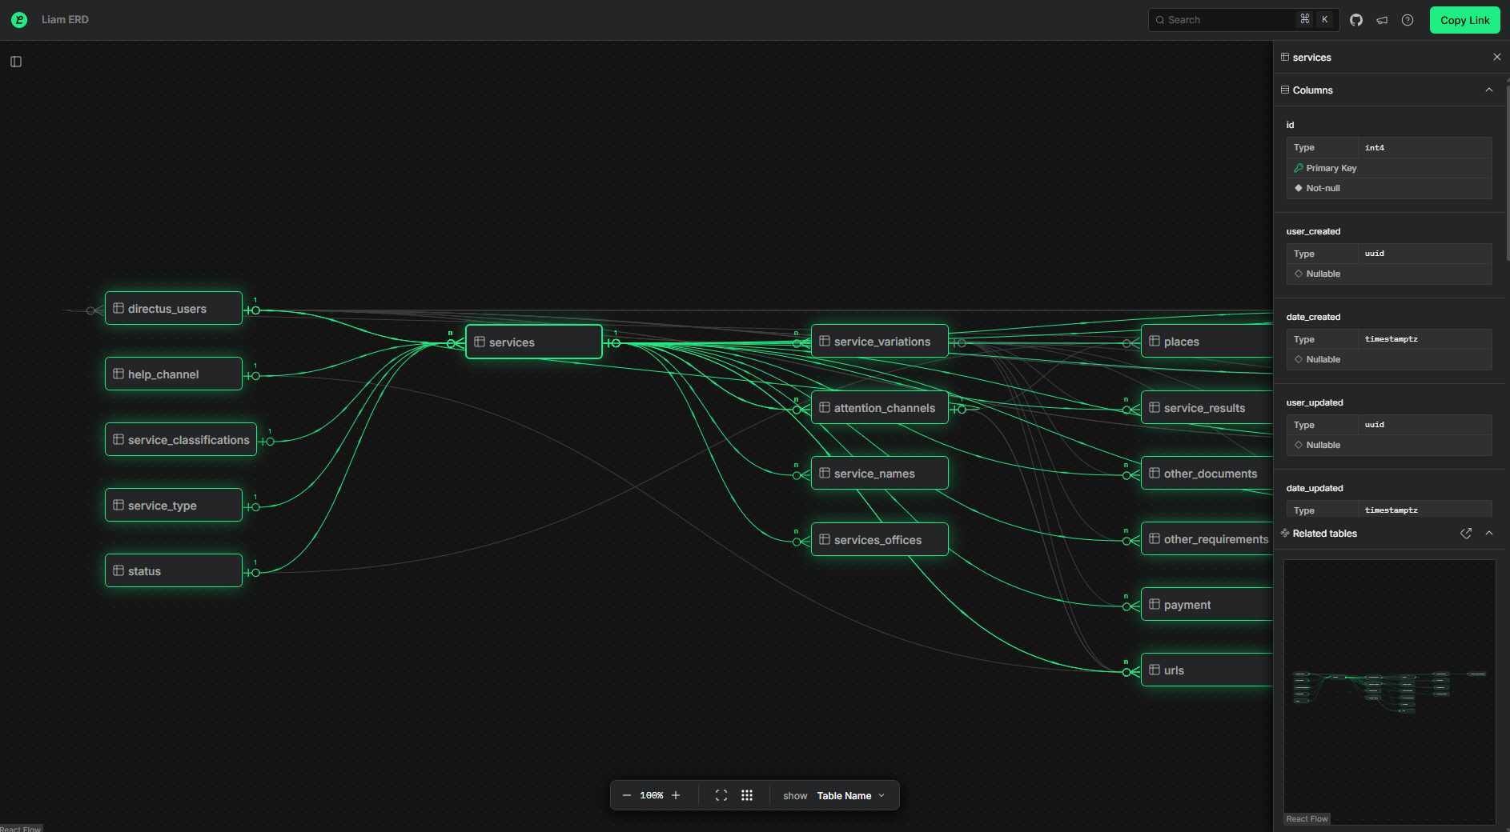Close the services detail panel

pyautogui.click(x=1496, y=57)
